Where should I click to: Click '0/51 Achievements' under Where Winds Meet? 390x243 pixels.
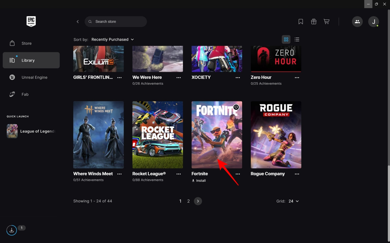[x=88, y=180]
